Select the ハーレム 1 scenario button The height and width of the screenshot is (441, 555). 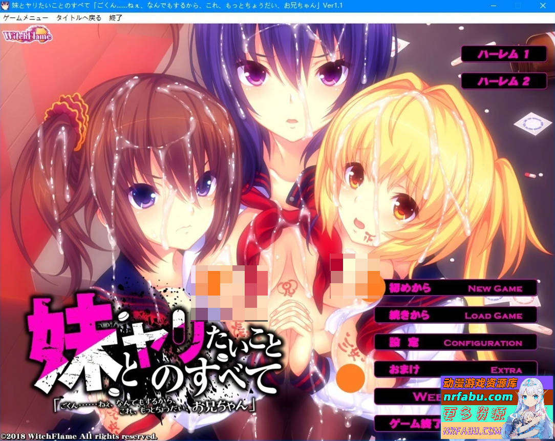pos(504,54)
